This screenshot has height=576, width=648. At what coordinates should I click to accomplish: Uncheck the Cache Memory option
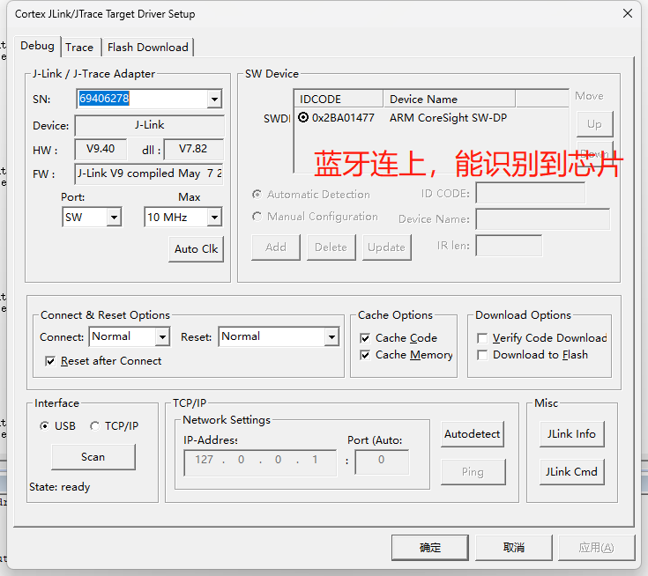[x=366, y=355]
